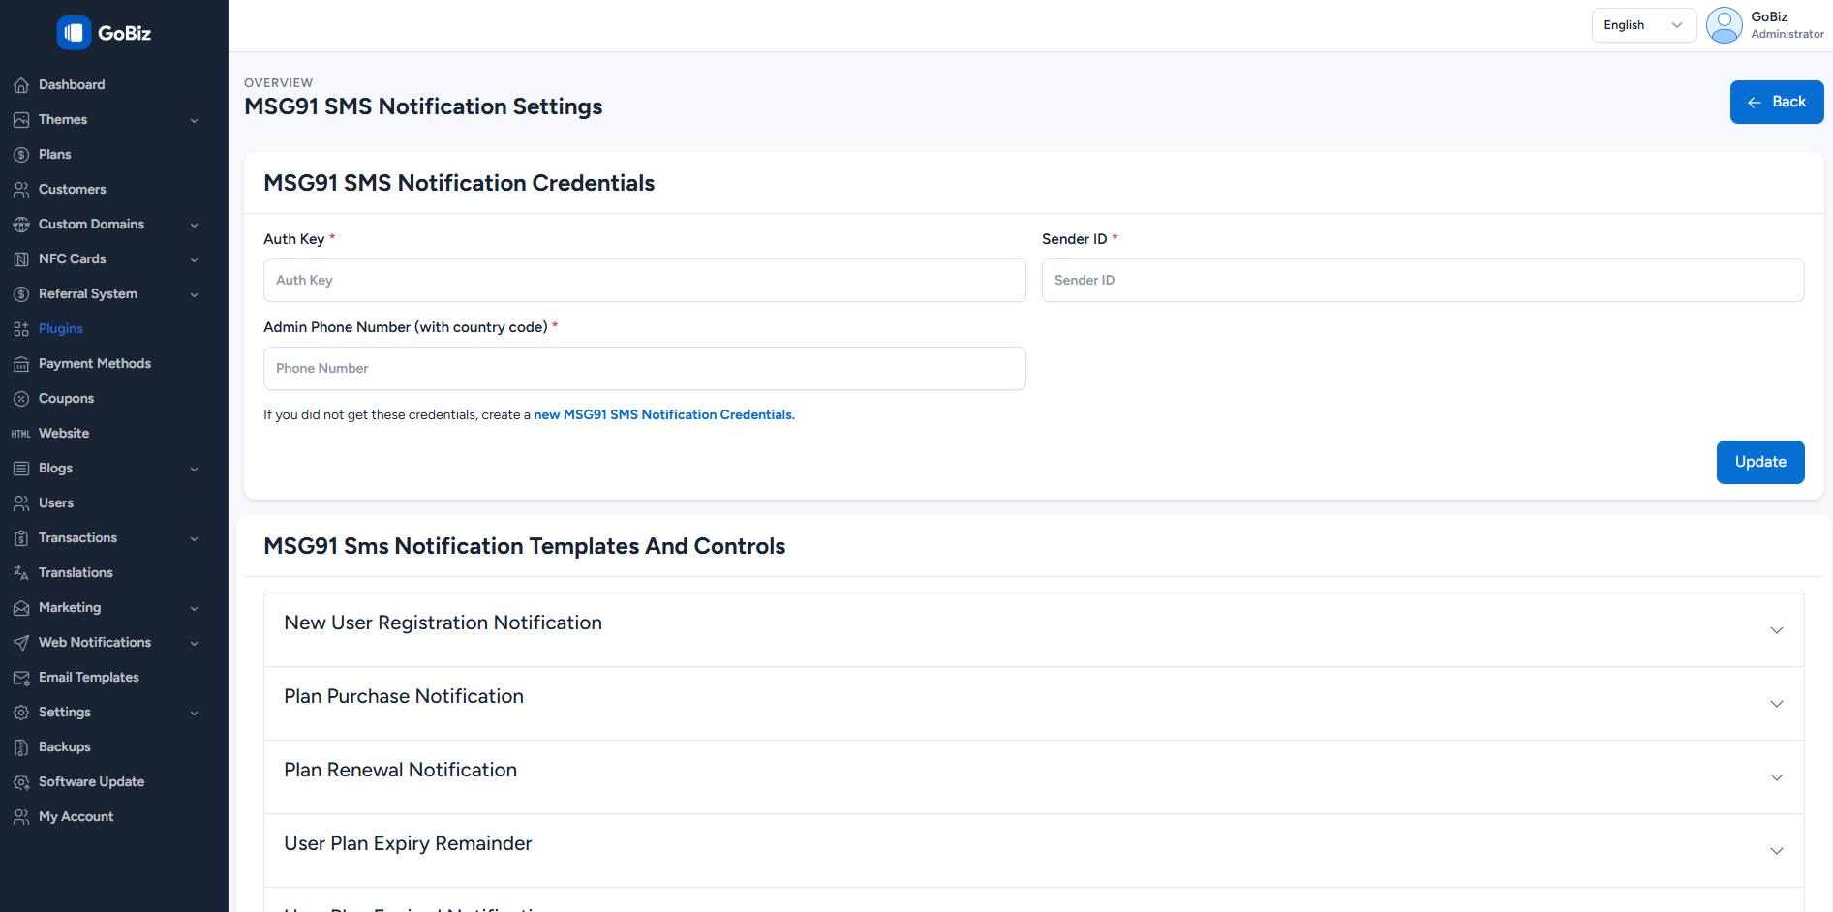1833x912 pixels.
Task: Open the Payment Methods menu item
Action: [95, 364]
